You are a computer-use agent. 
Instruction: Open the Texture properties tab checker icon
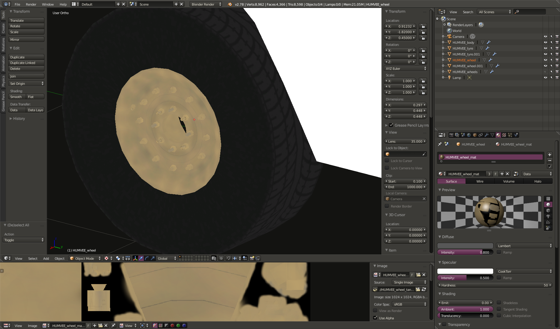tap(504, 135)
